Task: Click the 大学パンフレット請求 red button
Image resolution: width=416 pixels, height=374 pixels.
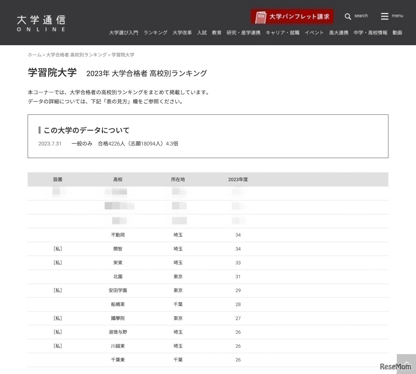Action: pos(292,16)
